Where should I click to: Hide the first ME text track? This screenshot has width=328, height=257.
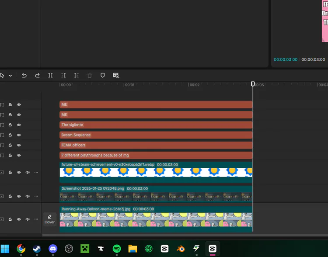point(19,104)
